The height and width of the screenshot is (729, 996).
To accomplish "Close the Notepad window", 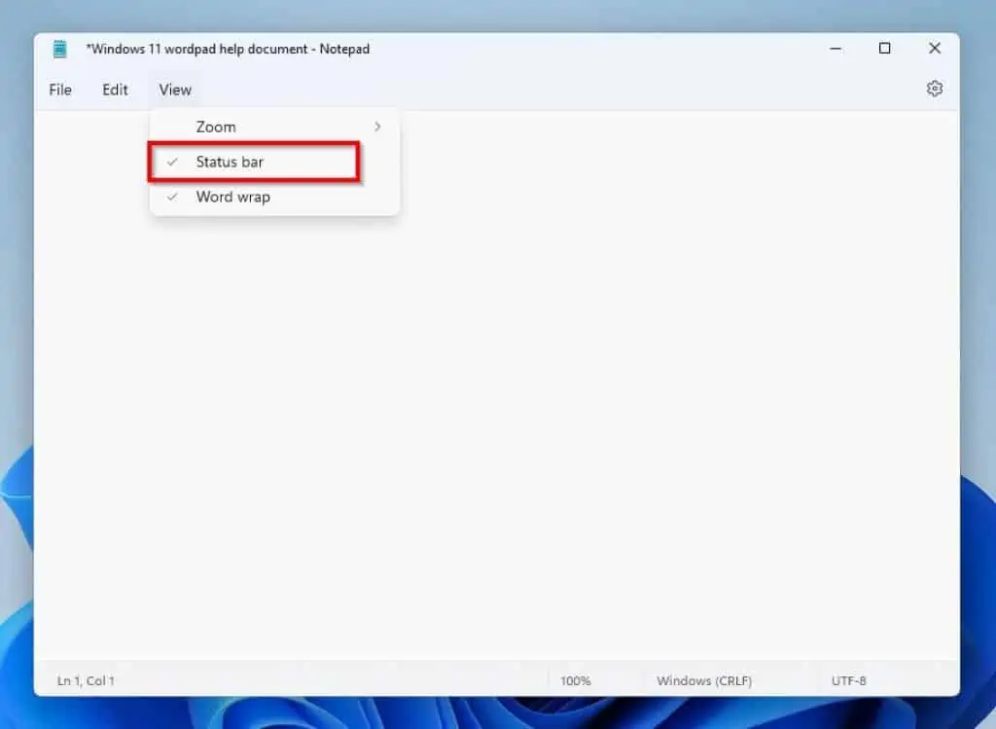I will tap(935, 49).
